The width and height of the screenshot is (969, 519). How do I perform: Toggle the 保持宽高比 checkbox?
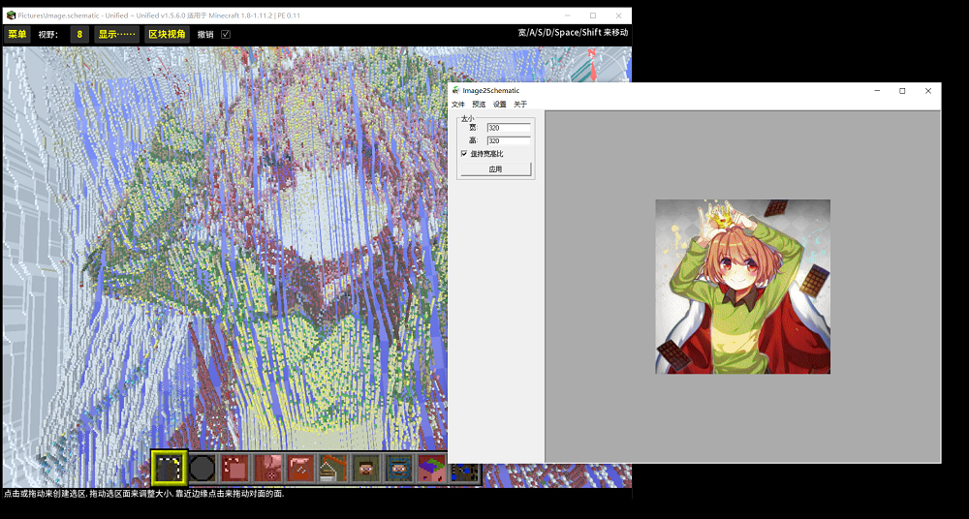click(x=464, y=154)
